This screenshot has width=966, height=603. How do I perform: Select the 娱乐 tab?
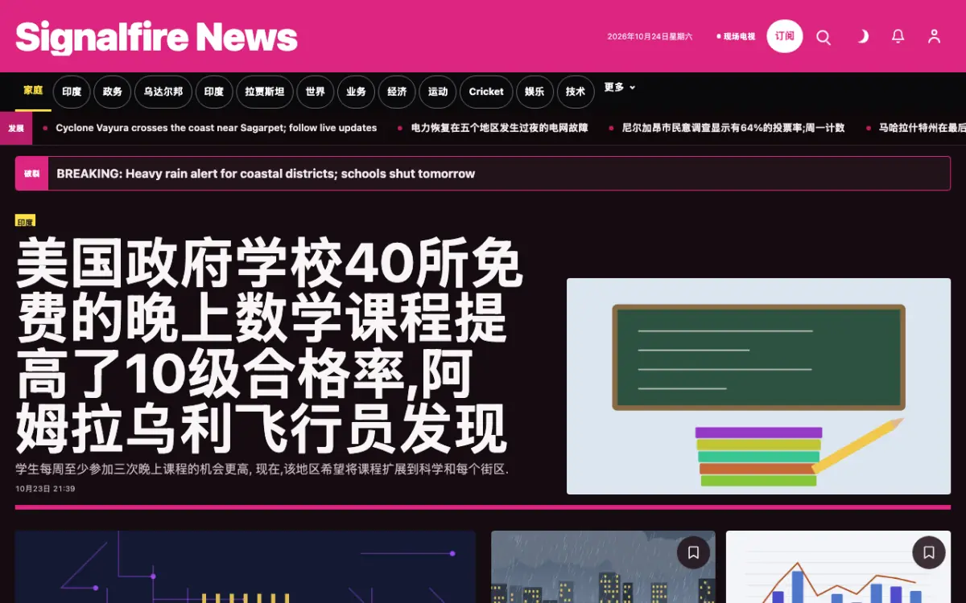[535, 92]
